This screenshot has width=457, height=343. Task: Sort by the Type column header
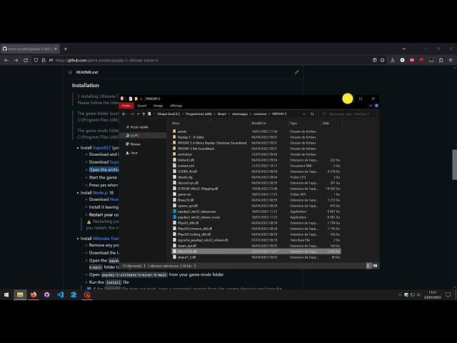293,123
